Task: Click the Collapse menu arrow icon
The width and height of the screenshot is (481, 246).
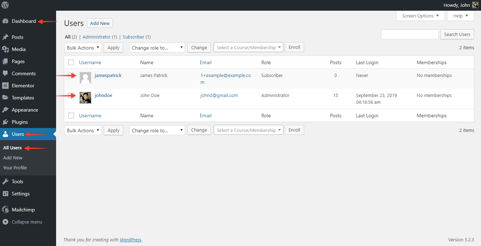Action: [5, 222]
